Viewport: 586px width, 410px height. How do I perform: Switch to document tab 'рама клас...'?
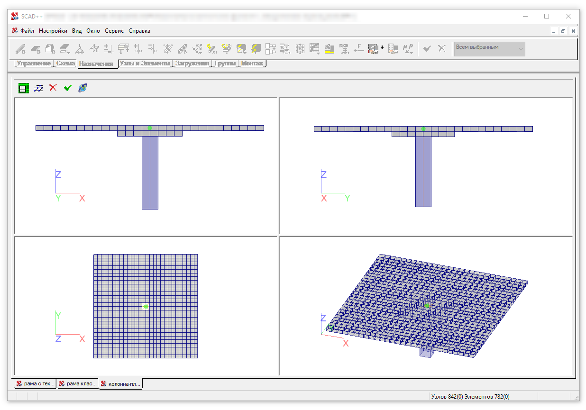click(78, 383)
